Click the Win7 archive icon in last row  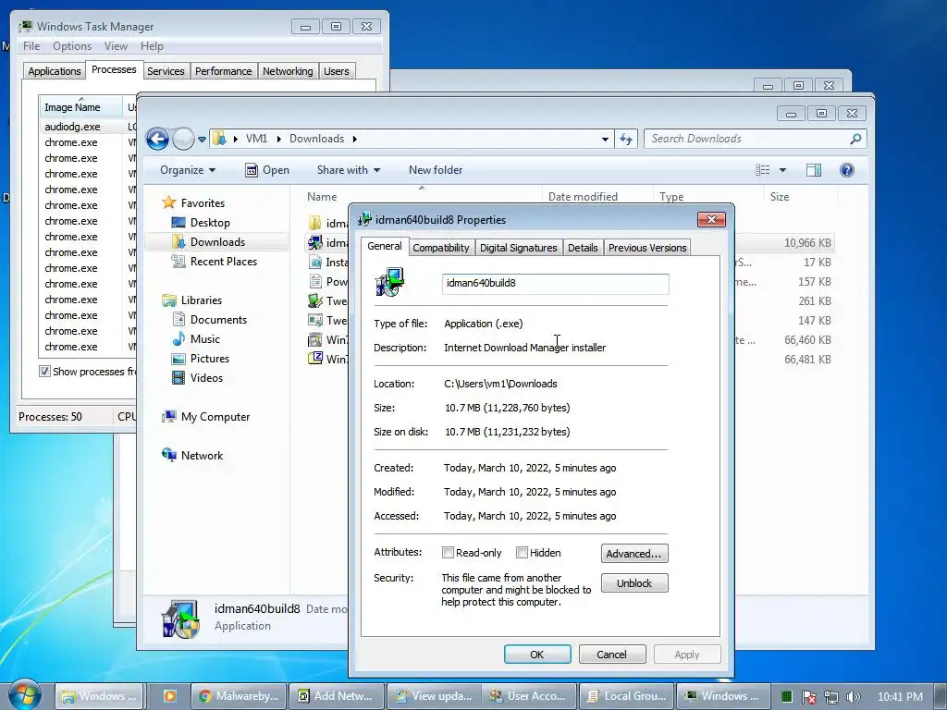(x=315, y=358)
